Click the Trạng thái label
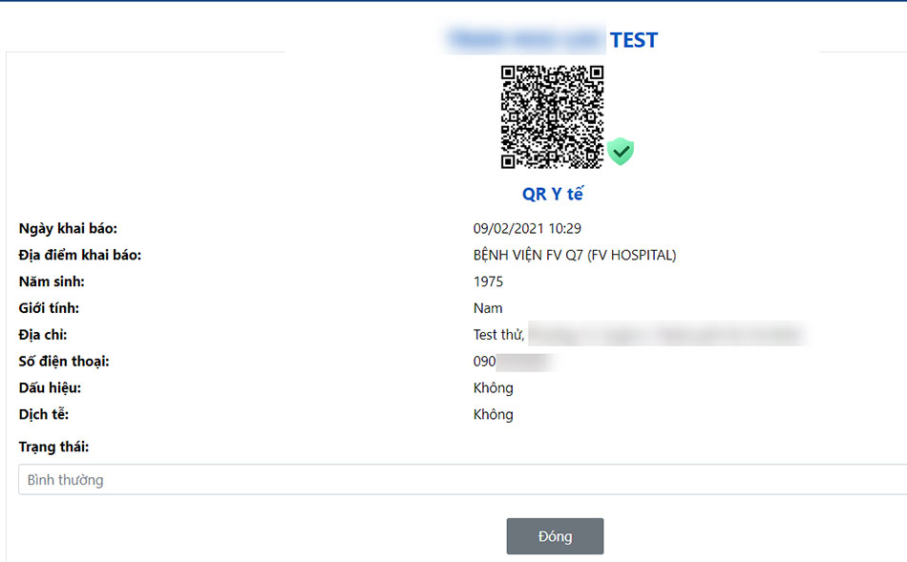The image size is (907, 562). pos(53,447)
